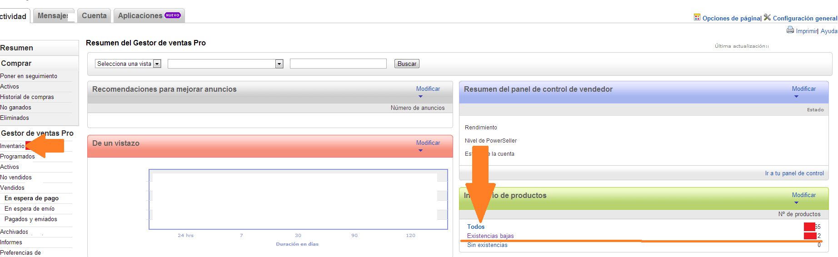Open the Selecciona una vista dropdown
Image resolution: width=838 pixels, height=257 pixels.
pos(157,64)
